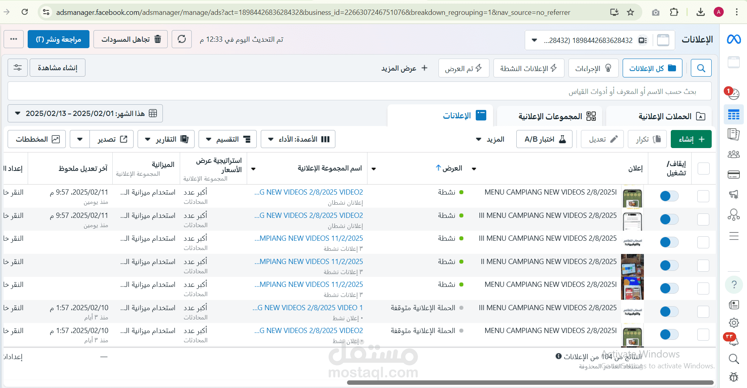747x388 pixels.
Task: Toggle the switch of the second ad row
Action: 669,219
